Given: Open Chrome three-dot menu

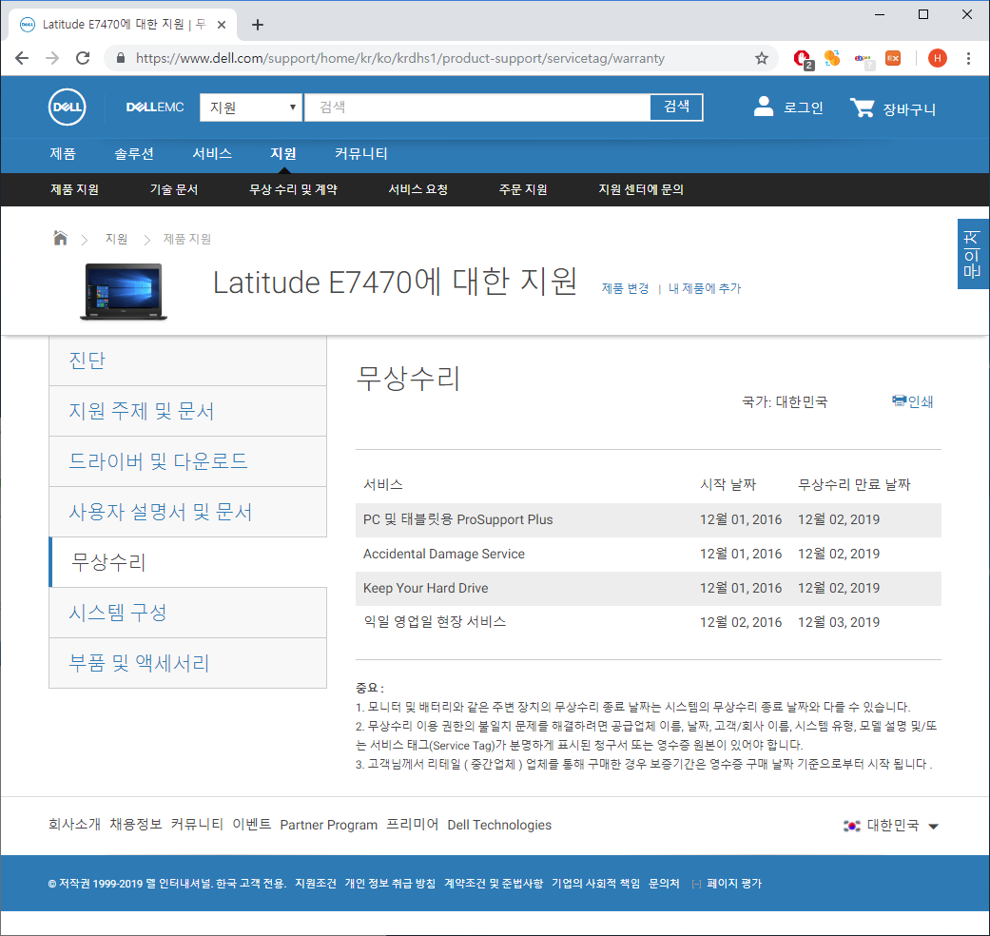Looking at the screenshot, I should point(968,58).
